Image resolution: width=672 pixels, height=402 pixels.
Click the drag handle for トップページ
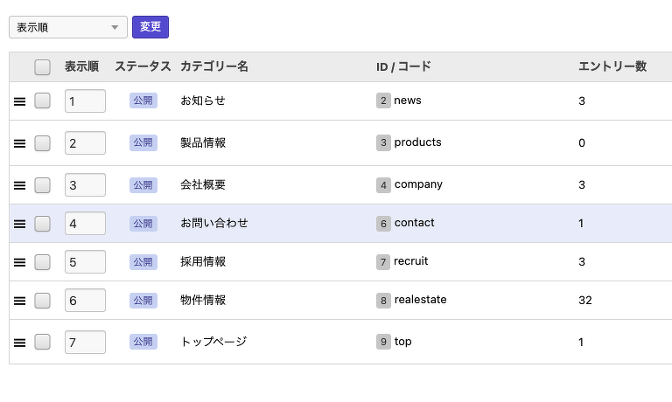pos(20,343)
